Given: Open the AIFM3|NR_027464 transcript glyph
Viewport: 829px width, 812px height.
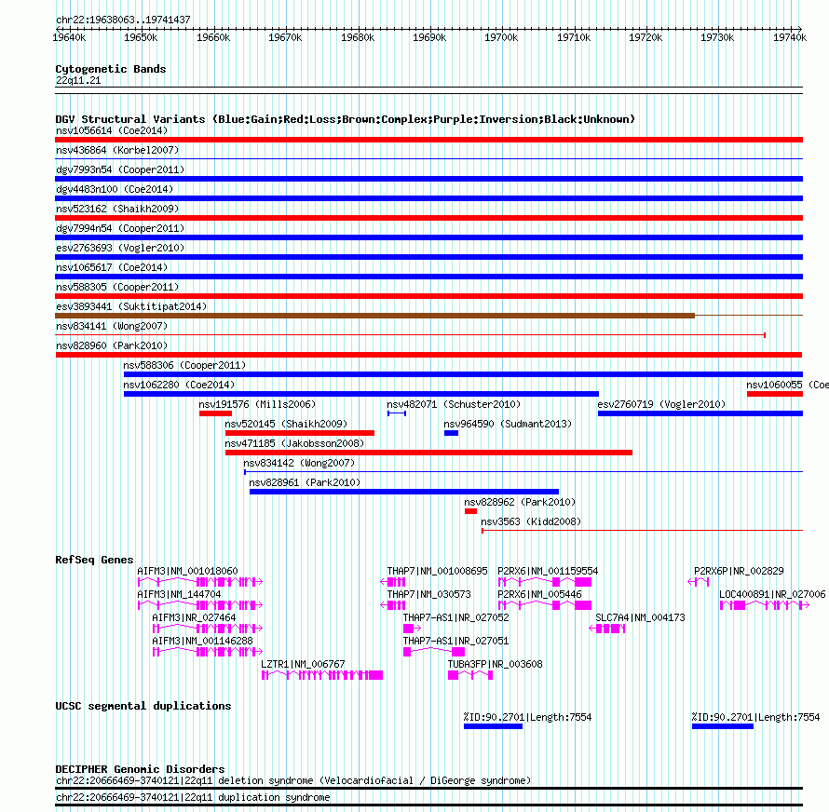Looking at the screenshot, I should pos(207,629).
